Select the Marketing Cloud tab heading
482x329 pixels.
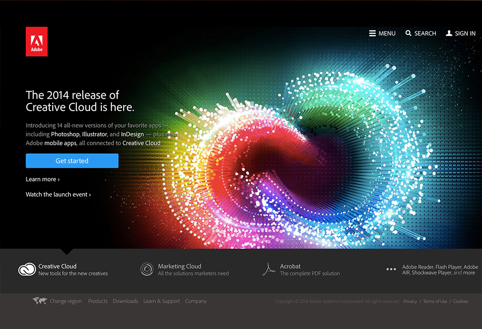[x=179, y=266]
